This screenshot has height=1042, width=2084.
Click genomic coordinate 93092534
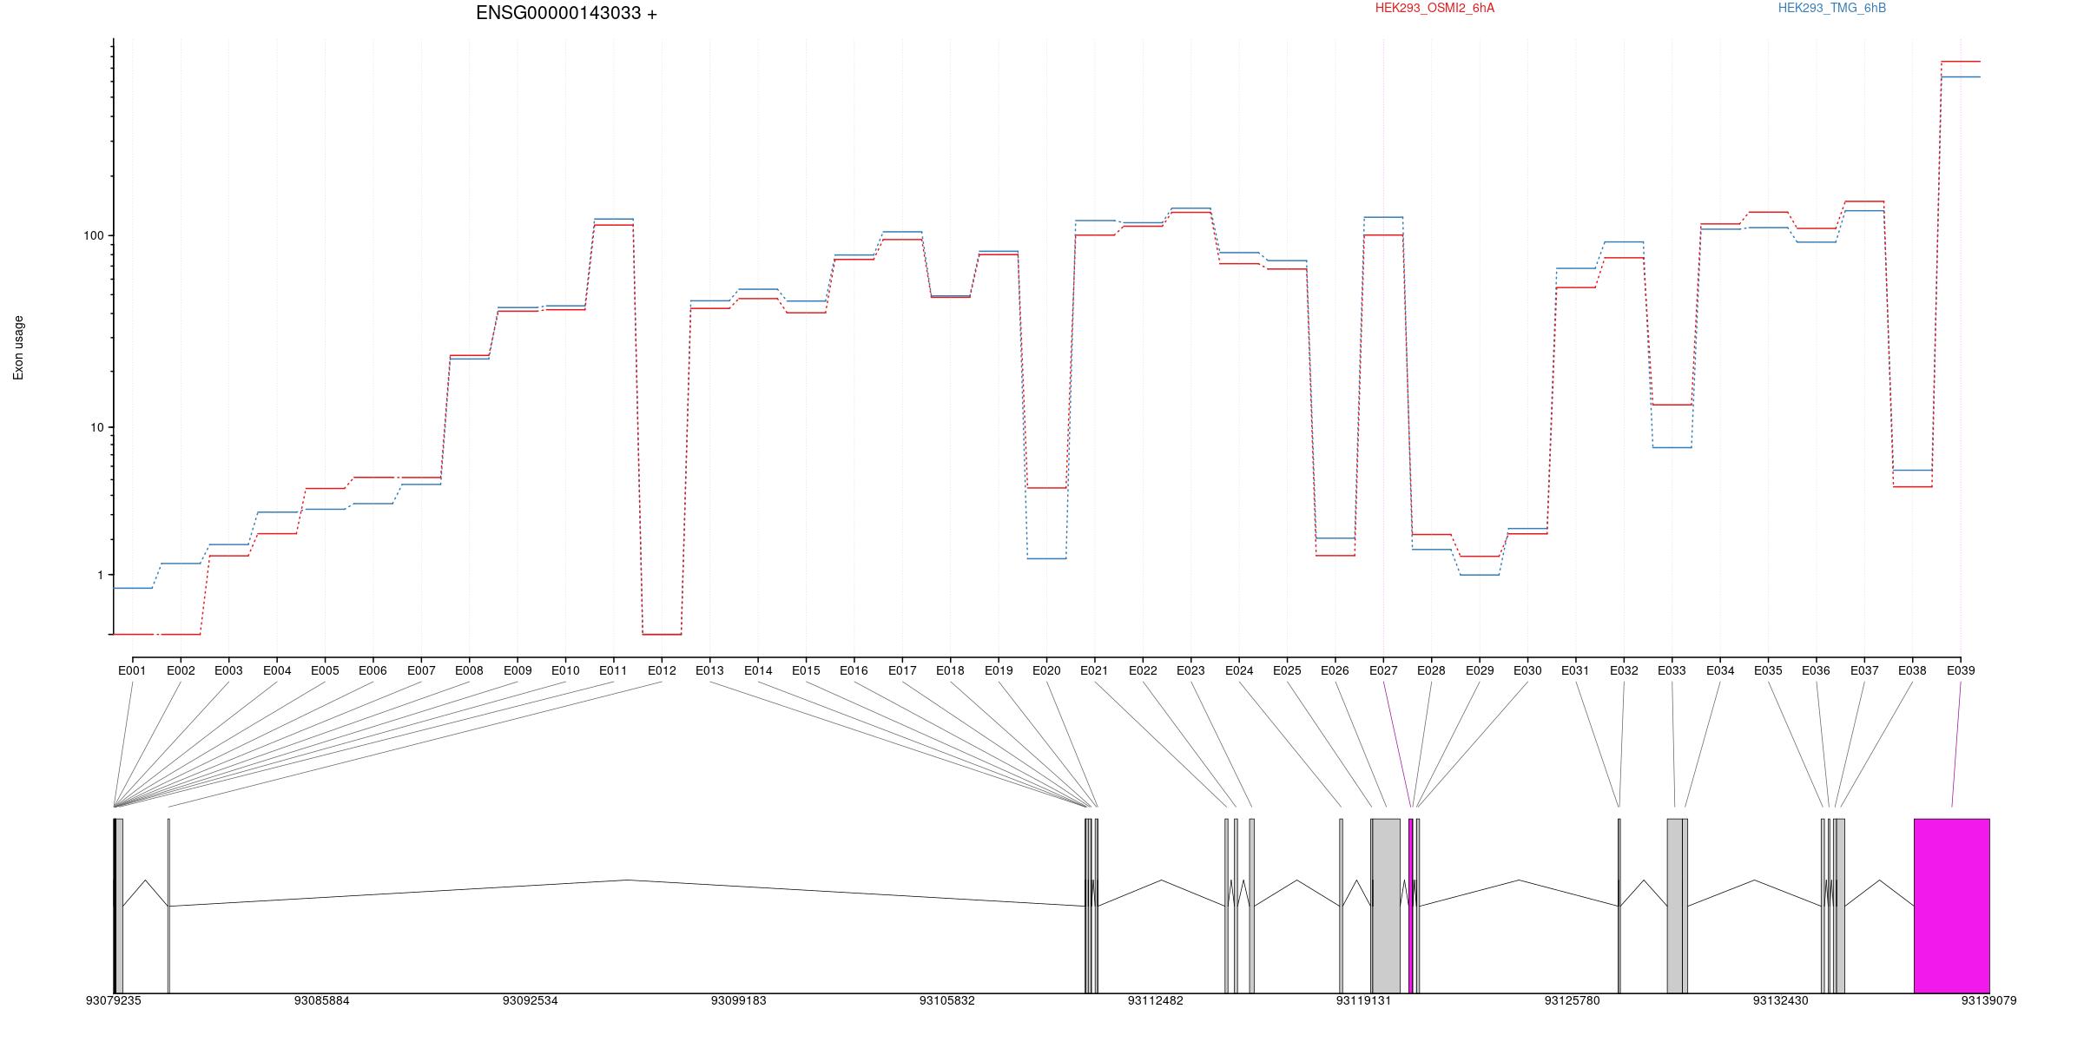531,1001
